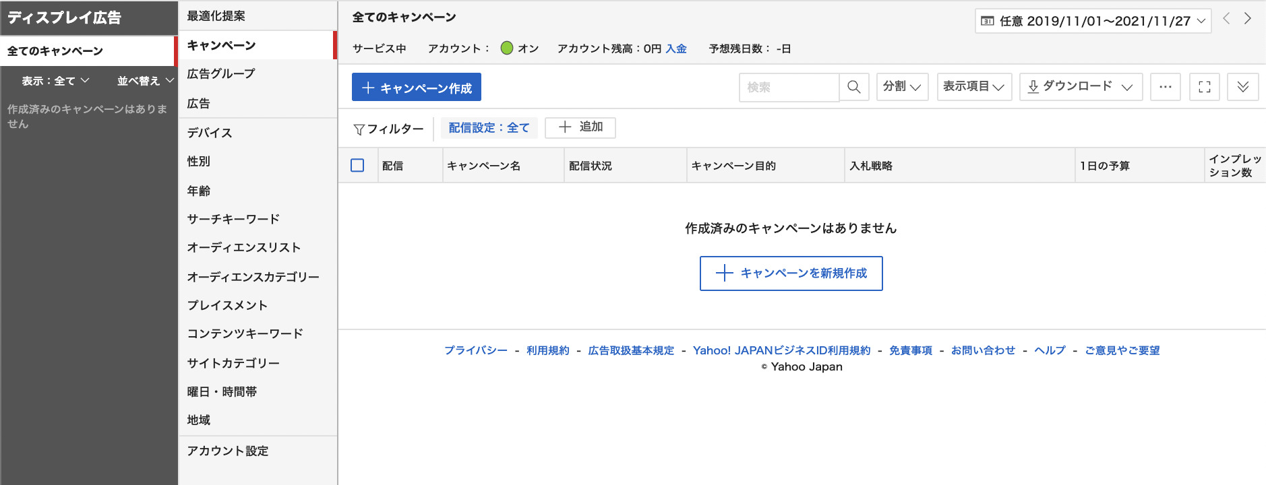Open オーディエンスリスト menu item
The width and height of the screenshot is (1266, 485).
point(243,247)
